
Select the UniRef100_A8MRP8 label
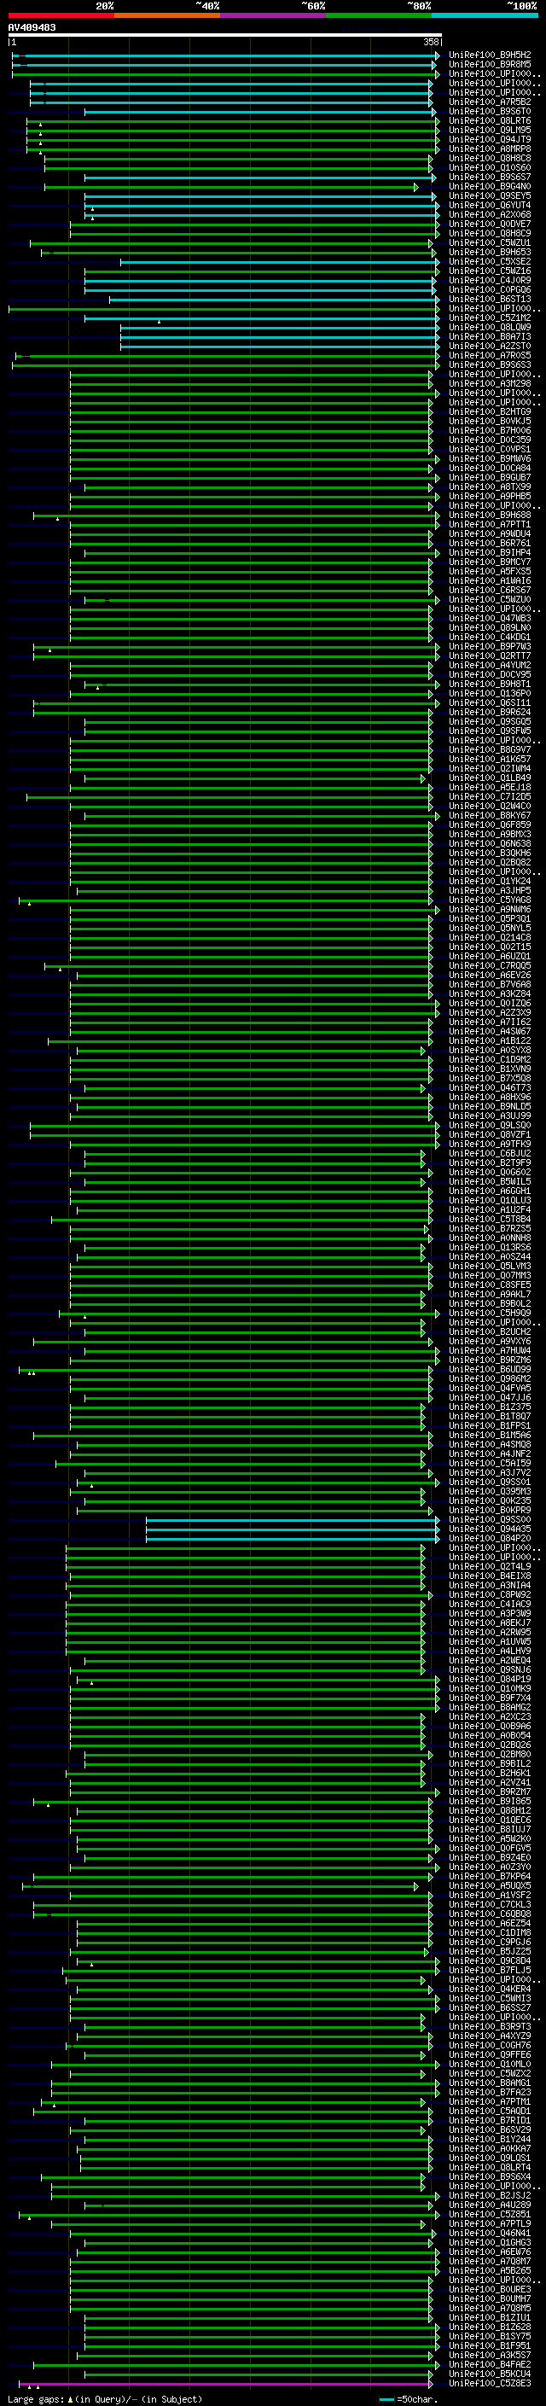[x=490, y=149]
